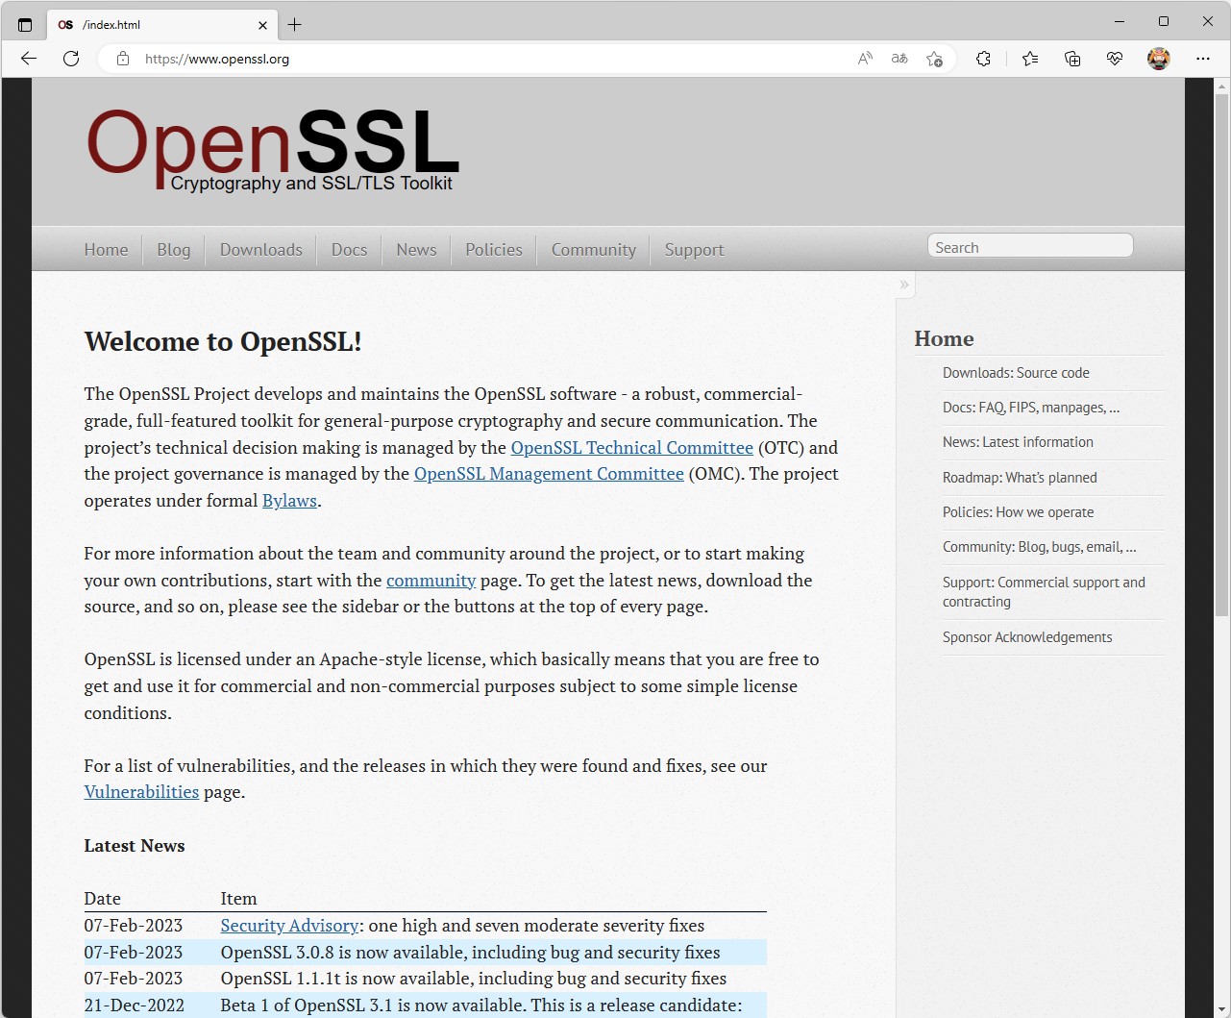Switch to the Community section
Screen dimensions: 1231x1018
[x=593, y=249]
